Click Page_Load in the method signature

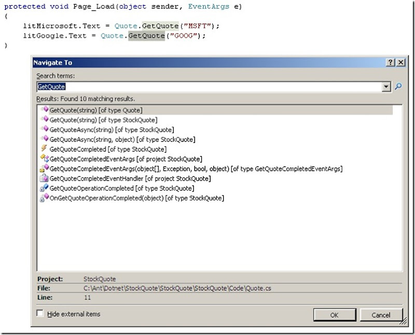click(x=94, y=7)
